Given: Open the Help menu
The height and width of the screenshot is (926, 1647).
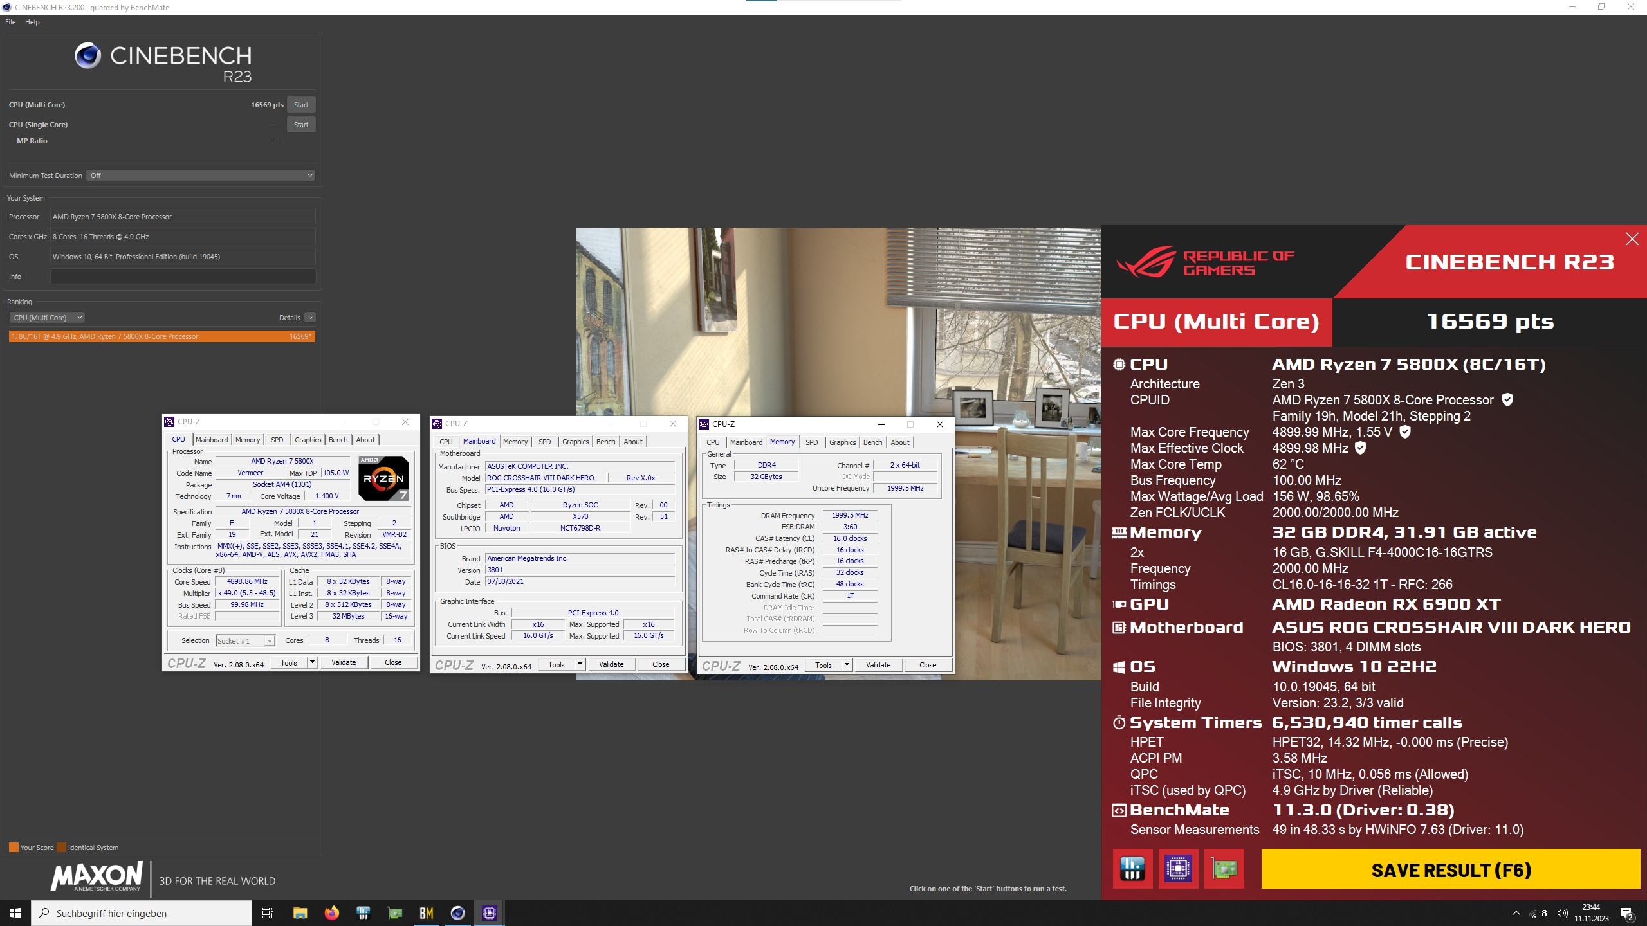Looking at the screenshot, I should [x=32, y=22].
